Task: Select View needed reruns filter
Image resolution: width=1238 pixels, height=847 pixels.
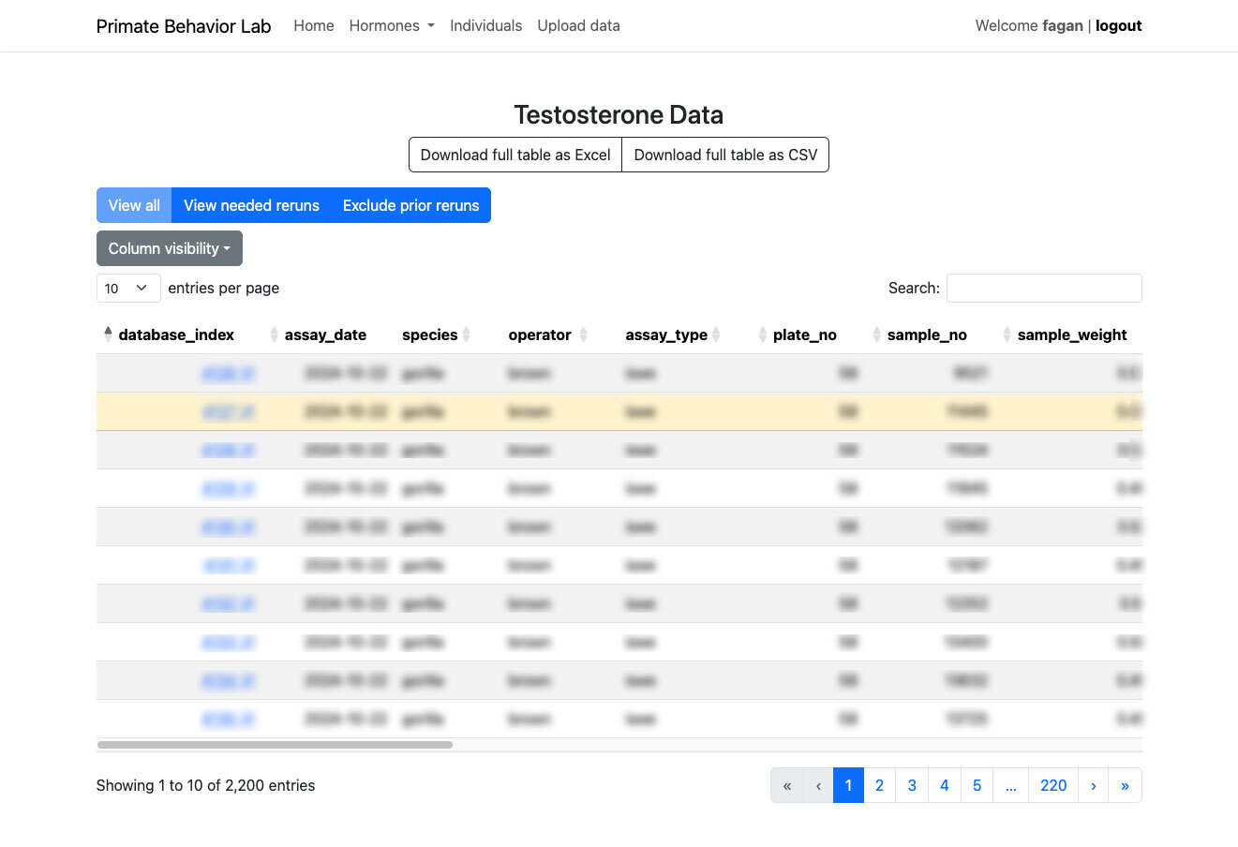Action: tap(251, 205)
